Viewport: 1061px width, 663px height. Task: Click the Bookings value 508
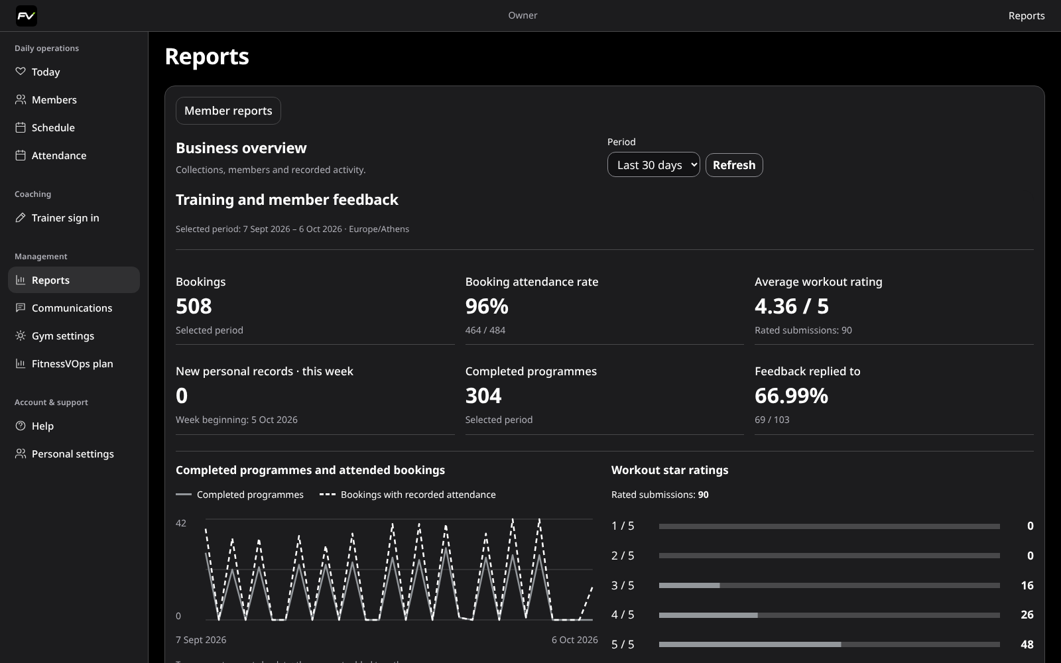point(194,306)
